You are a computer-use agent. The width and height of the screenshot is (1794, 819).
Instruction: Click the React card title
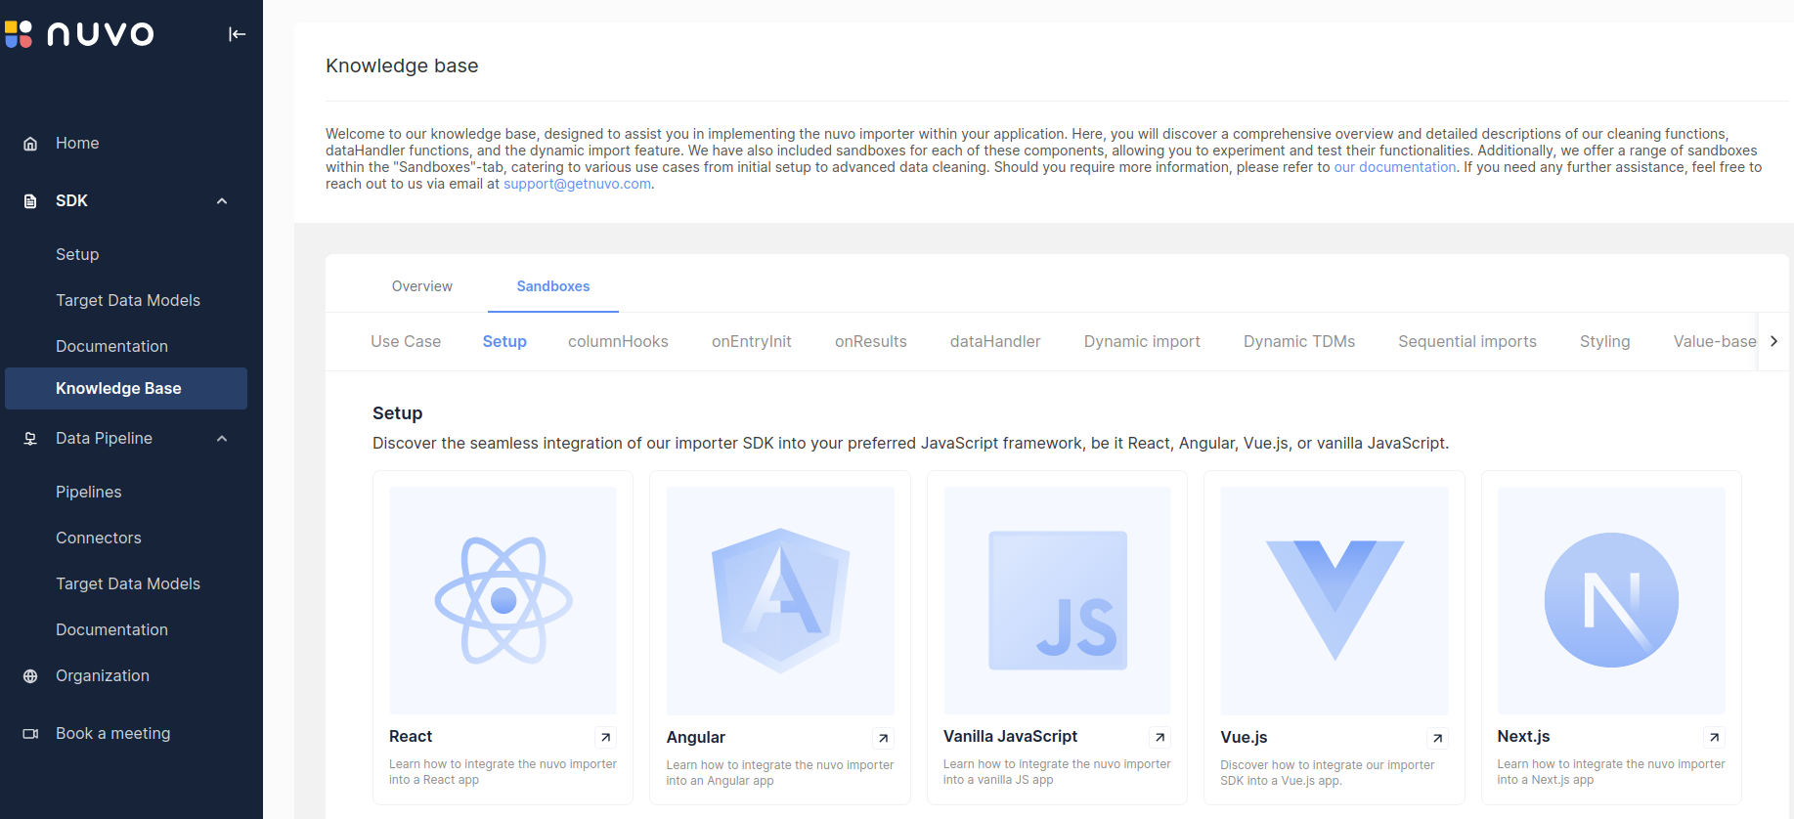pyautogui.click(x=411, y=736)
